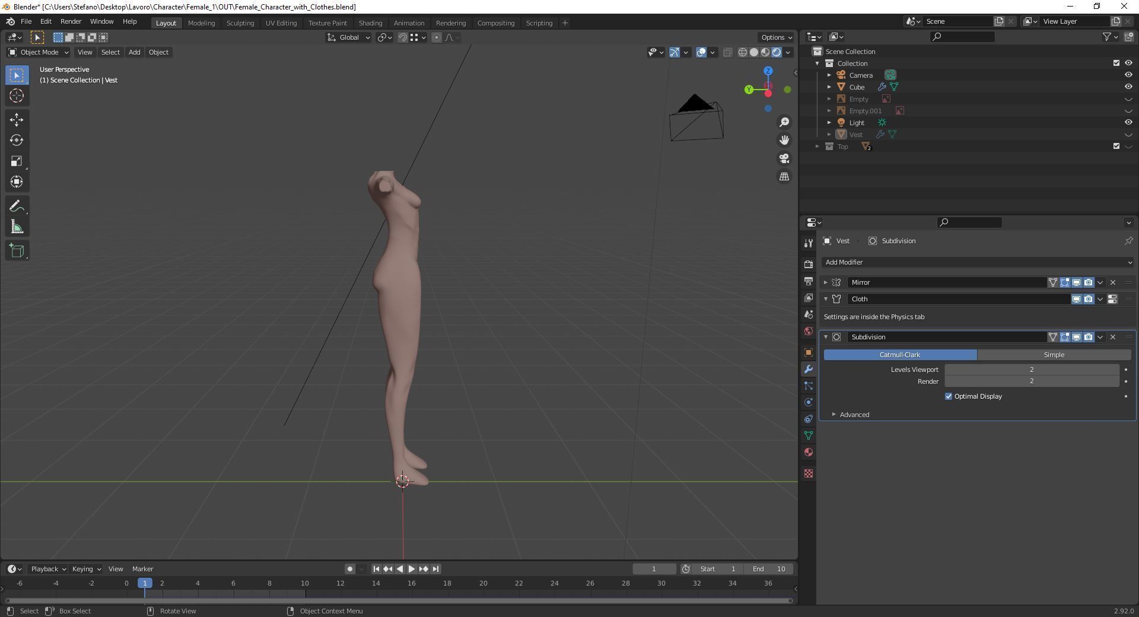Switch to the UV Editing workspace tab
The image size is (1139, 617).
281,23
